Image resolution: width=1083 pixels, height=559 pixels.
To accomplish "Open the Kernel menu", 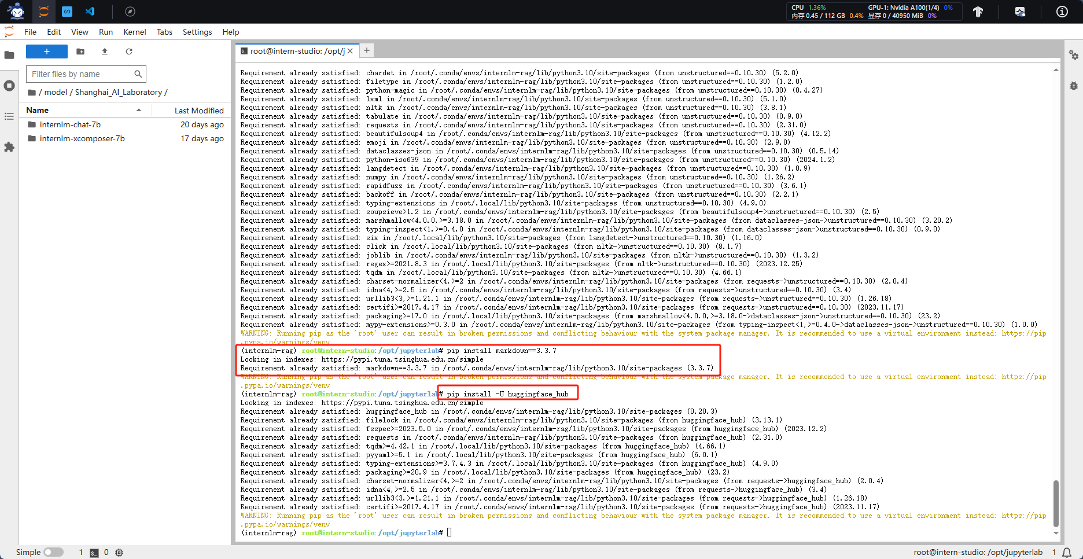I will coord(135,32).
